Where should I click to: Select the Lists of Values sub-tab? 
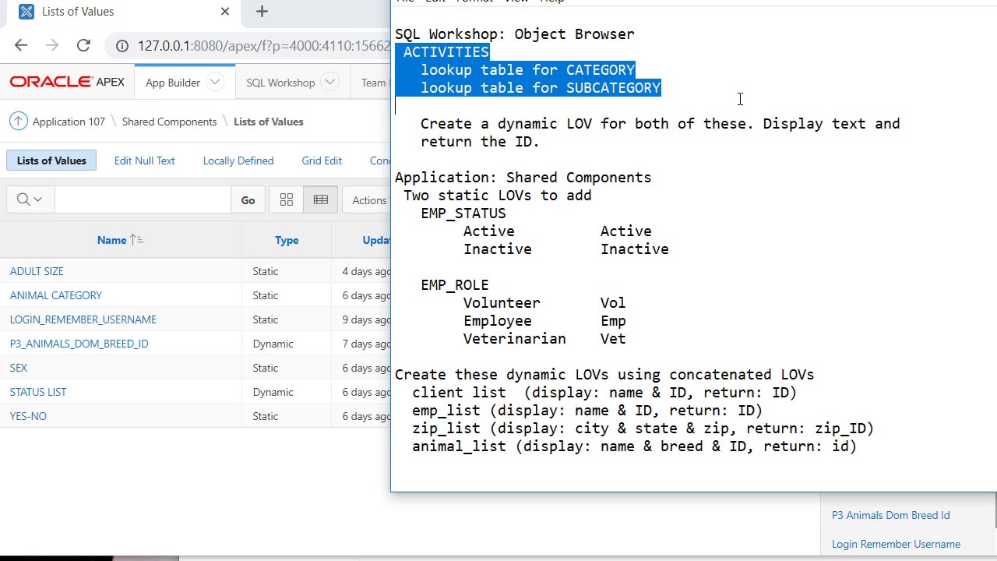[51, 161]
